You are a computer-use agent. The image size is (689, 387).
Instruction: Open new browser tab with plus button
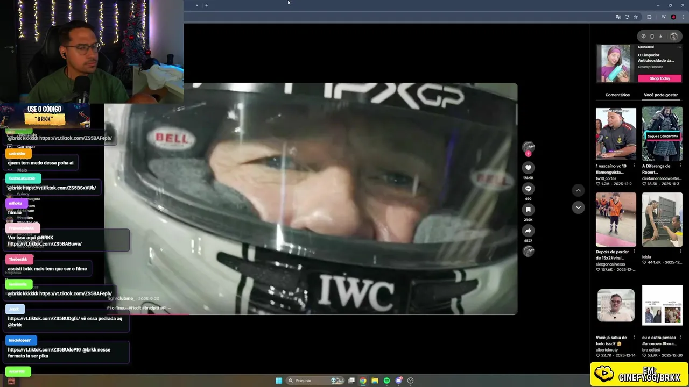pyautogui.click(x=206, y=5)
